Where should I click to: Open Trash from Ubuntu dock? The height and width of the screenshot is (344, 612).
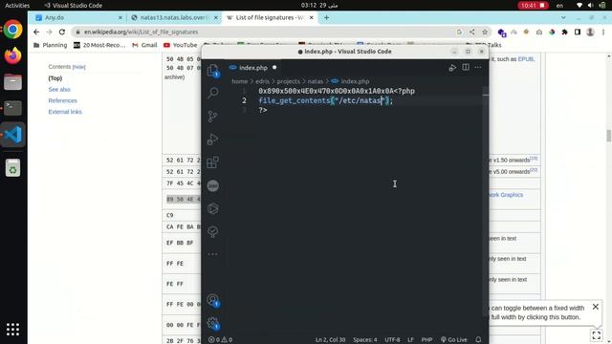tap(12, 168)
